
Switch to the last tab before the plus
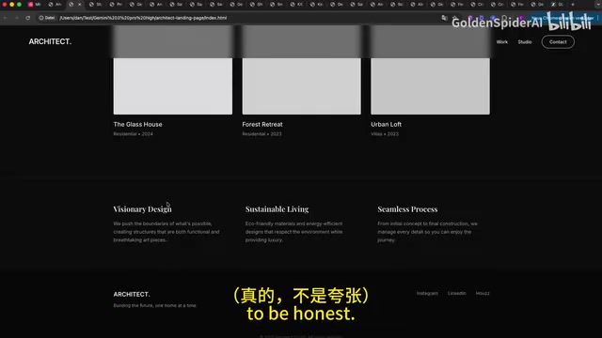tap(558, 5)
